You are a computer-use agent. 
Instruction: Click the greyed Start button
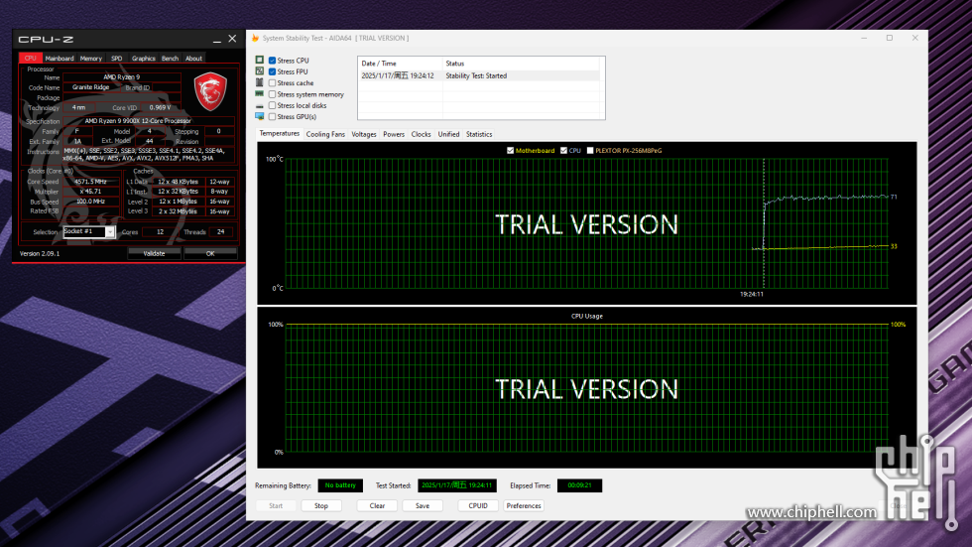pyautogui.click(x=276, y=505)
